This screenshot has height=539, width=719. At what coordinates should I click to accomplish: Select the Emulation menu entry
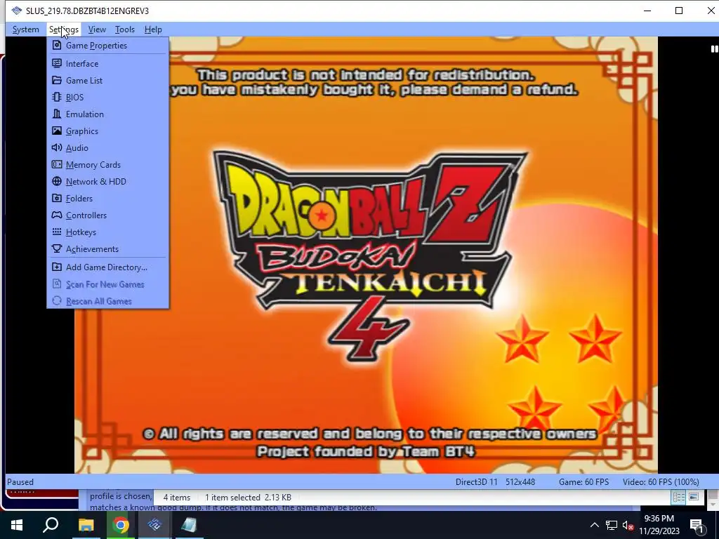[108, 114]
